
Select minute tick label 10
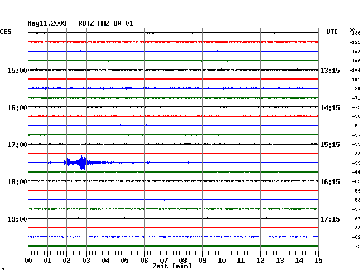[x=222, y=261]
